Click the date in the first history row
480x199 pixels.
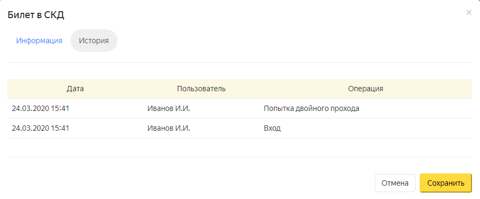click(41, 108)
